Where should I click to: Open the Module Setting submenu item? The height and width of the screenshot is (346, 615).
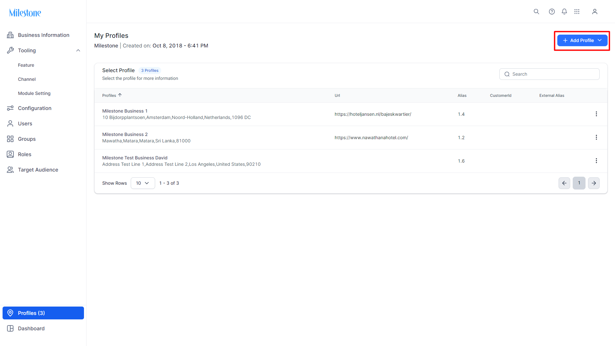34,93
